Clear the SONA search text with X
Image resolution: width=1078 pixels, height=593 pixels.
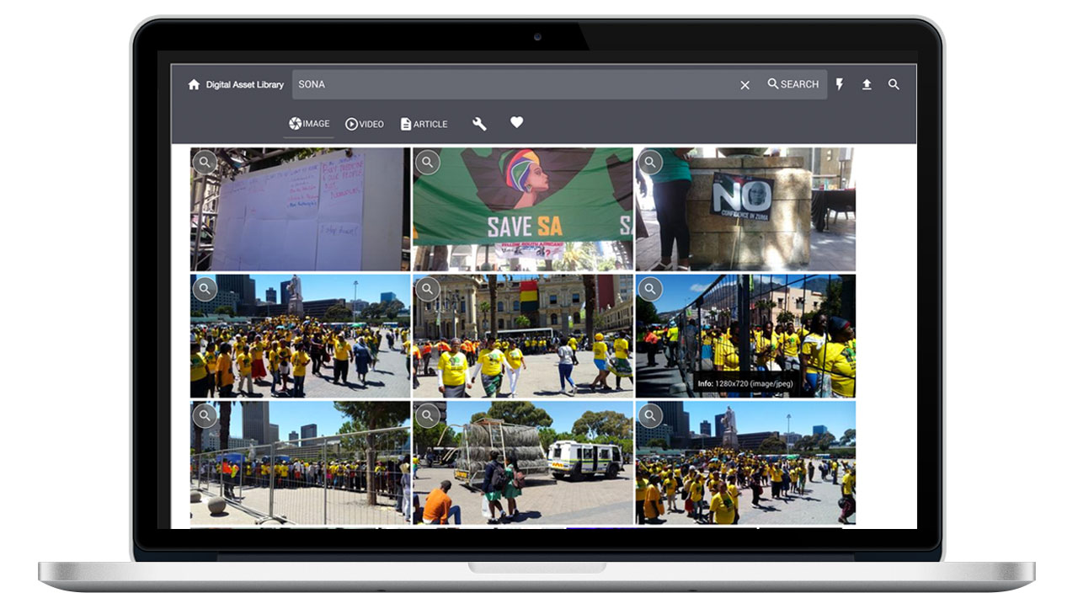744,85
